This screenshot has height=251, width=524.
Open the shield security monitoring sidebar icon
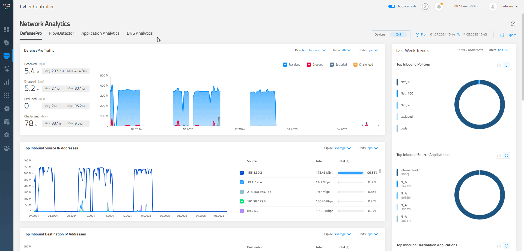[7, 43]
